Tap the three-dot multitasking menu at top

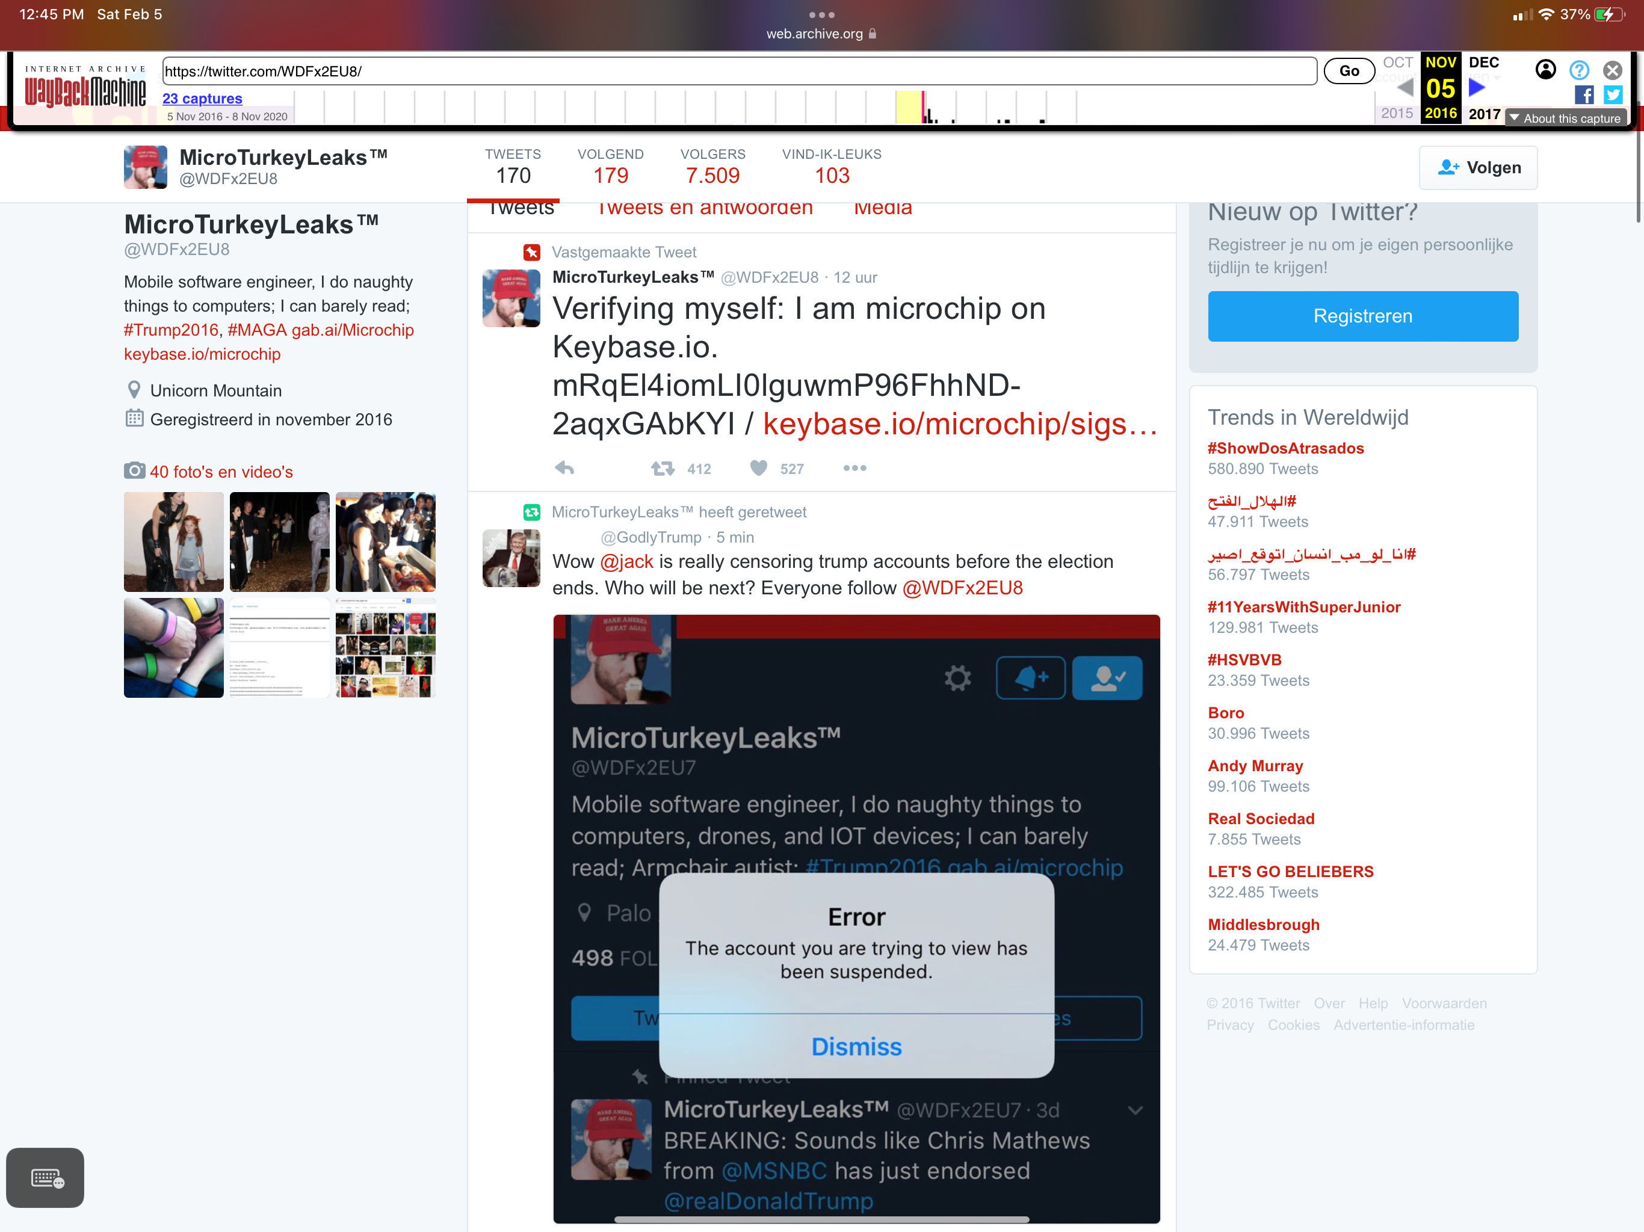[821, 15]
